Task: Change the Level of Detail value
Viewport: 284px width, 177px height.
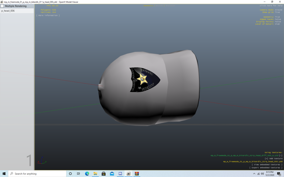Action: coord(277,24)
